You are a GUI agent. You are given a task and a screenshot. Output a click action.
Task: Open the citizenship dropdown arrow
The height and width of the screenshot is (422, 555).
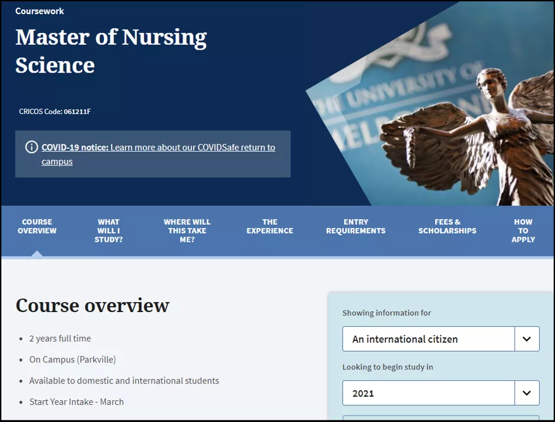coord(527,339)
